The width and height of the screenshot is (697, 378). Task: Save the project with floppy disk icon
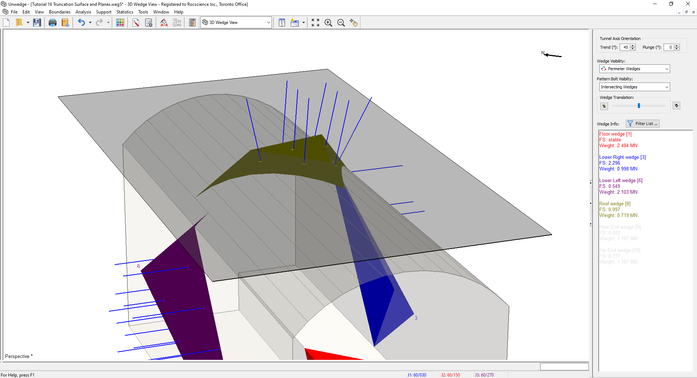[37, 23]
